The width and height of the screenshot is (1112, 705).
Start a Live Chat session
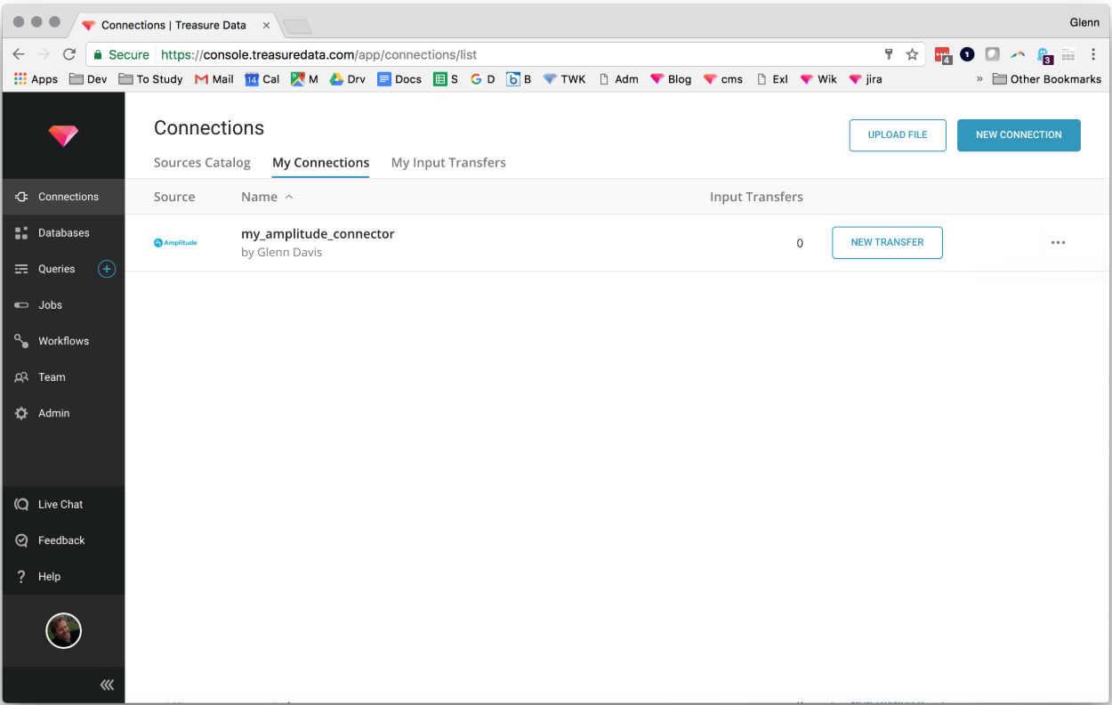pyautogui.click(x=60, y=505)
